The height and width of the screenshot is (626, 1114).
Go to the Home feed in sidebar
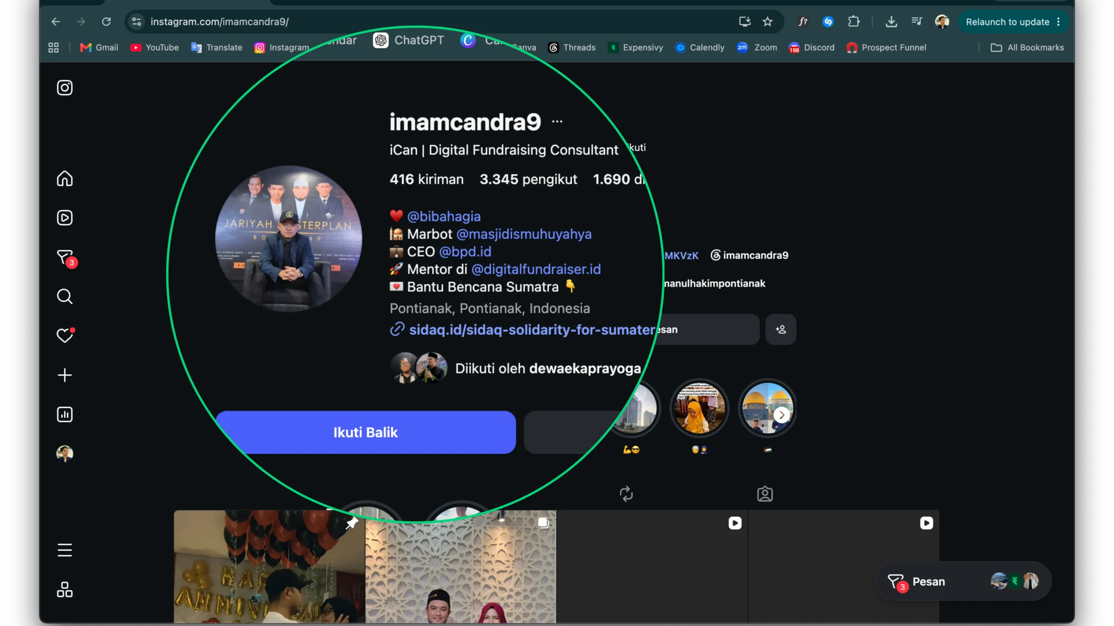tap(64, 179)
